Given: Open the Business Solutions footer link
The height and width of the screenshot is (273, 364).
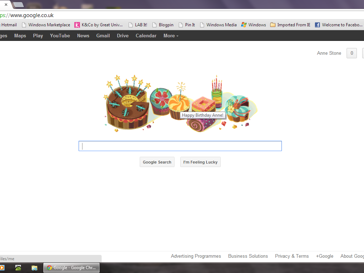Looking at the screenshot, I should coord(248,256).
